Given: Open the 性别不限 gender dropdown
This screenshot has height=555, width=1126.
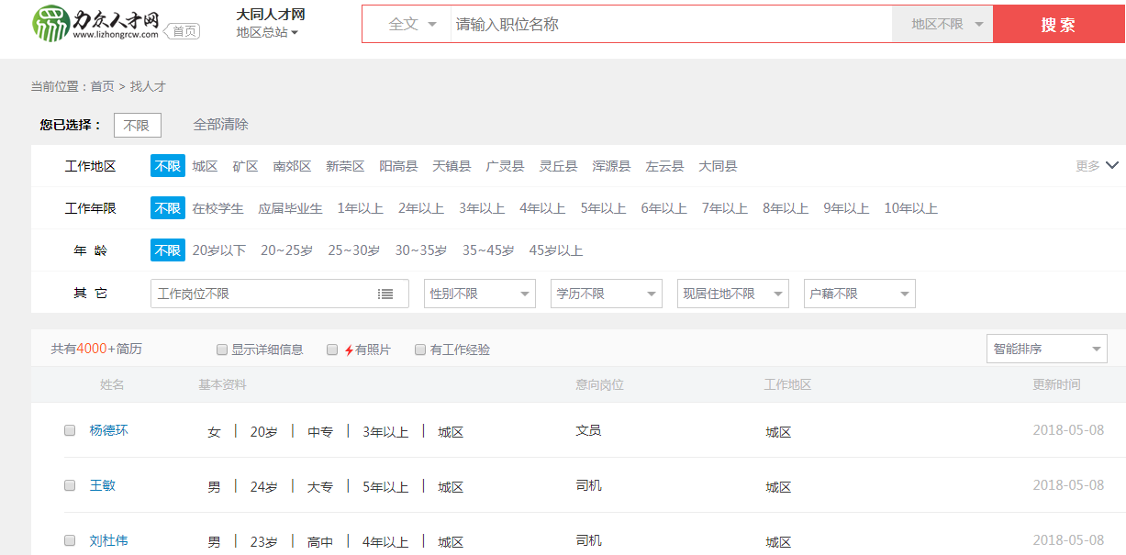Looking at the screenshot, I should click(480, 294).
